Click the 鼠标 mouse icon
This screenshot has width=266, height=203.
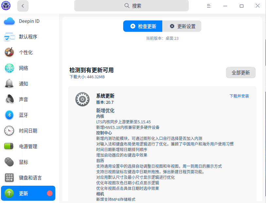[9, 162]
